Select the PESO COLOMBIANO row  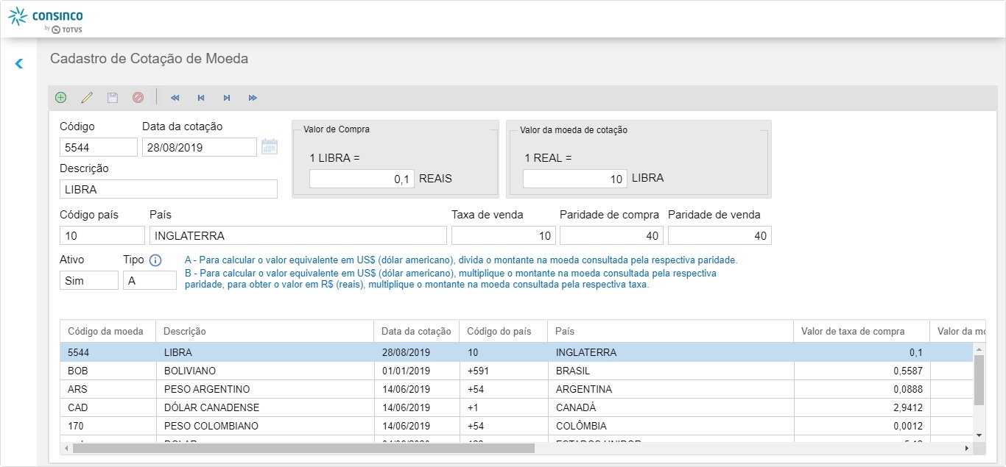pos(516,426)
